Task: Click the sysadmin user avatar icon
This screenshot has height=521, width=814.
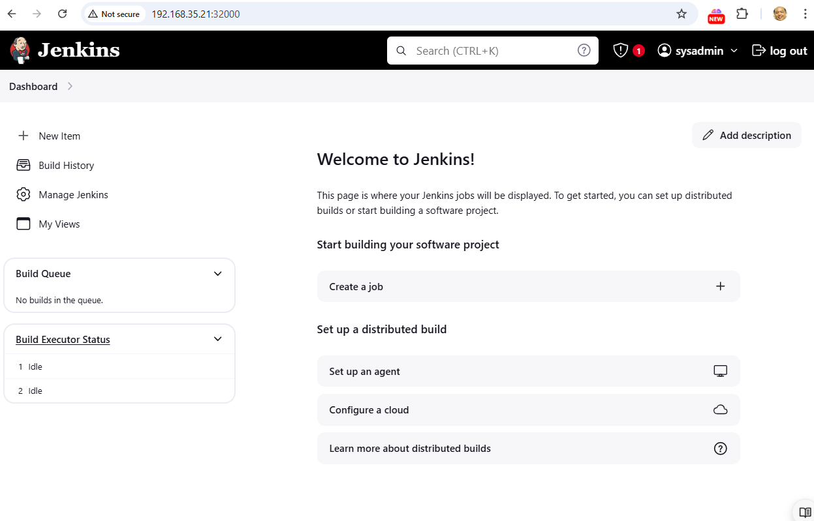Action: [665, 50]
